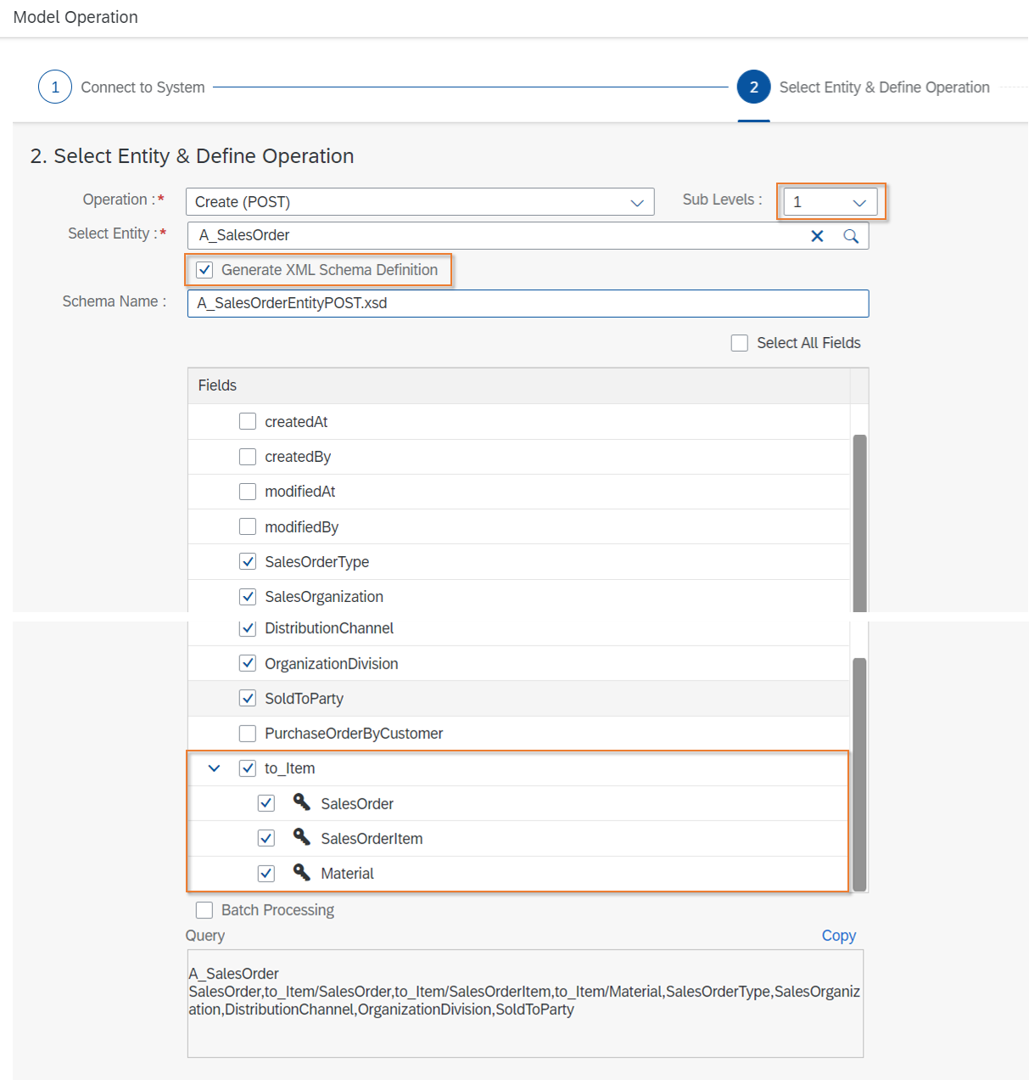Collapse the to_Item node
This screenshot has height=1080, width=1029.
click(x=214, y=768)
